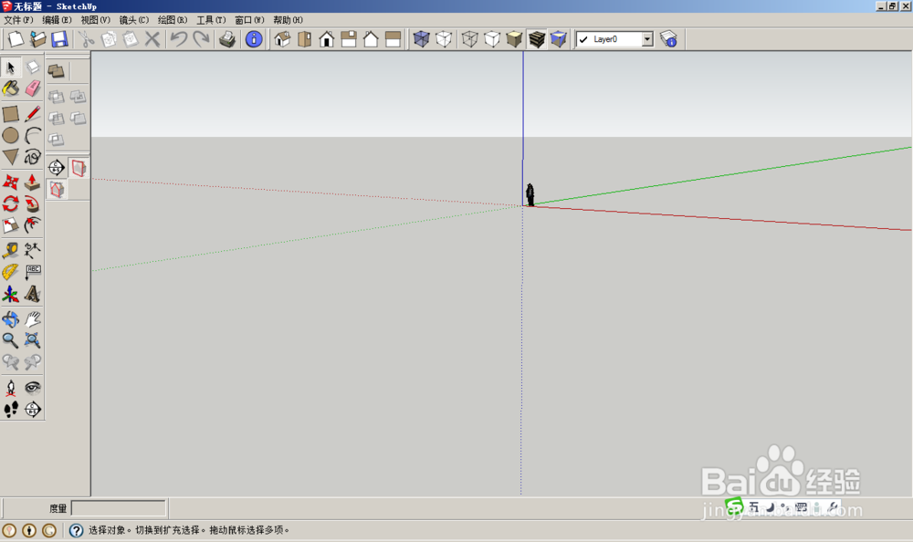Open Model Info with the blue info icon
Image resolution: width=913 pixels, height=542 pixels.
[253, 38]
